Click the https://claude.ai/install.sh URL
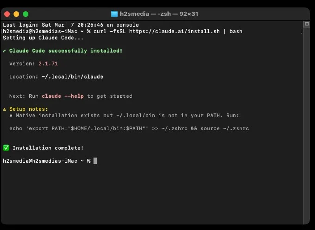This screenshot has width=315, height=230. tap(174, 31)
